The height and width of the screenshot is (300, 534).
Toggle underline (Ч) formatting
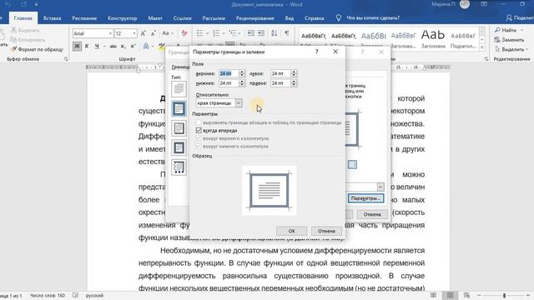click(97, 46)
